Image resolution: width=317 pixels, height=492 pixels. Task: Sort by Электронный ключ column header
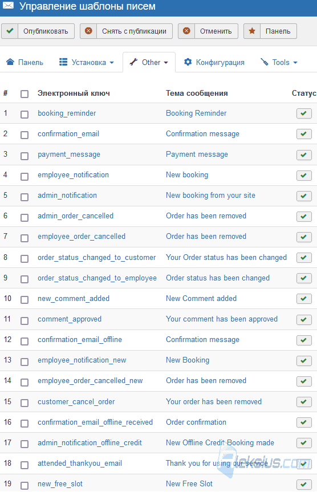click(x=74, y=93)
